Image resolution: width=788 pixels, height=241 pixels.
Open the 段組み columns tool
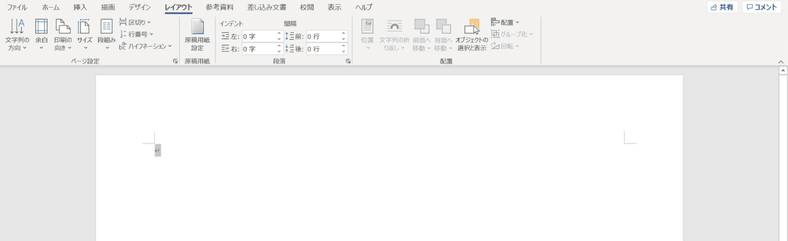click(107, 35)
